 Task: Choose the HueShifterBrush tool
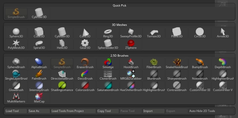coord(131,87)
